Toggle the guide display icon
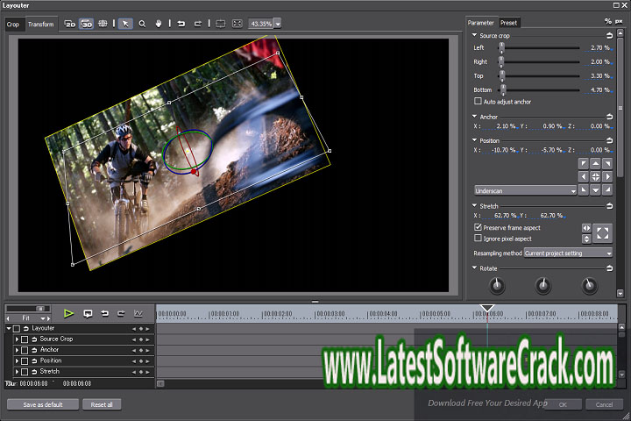The image size is (631, 421). coord(103,24)
